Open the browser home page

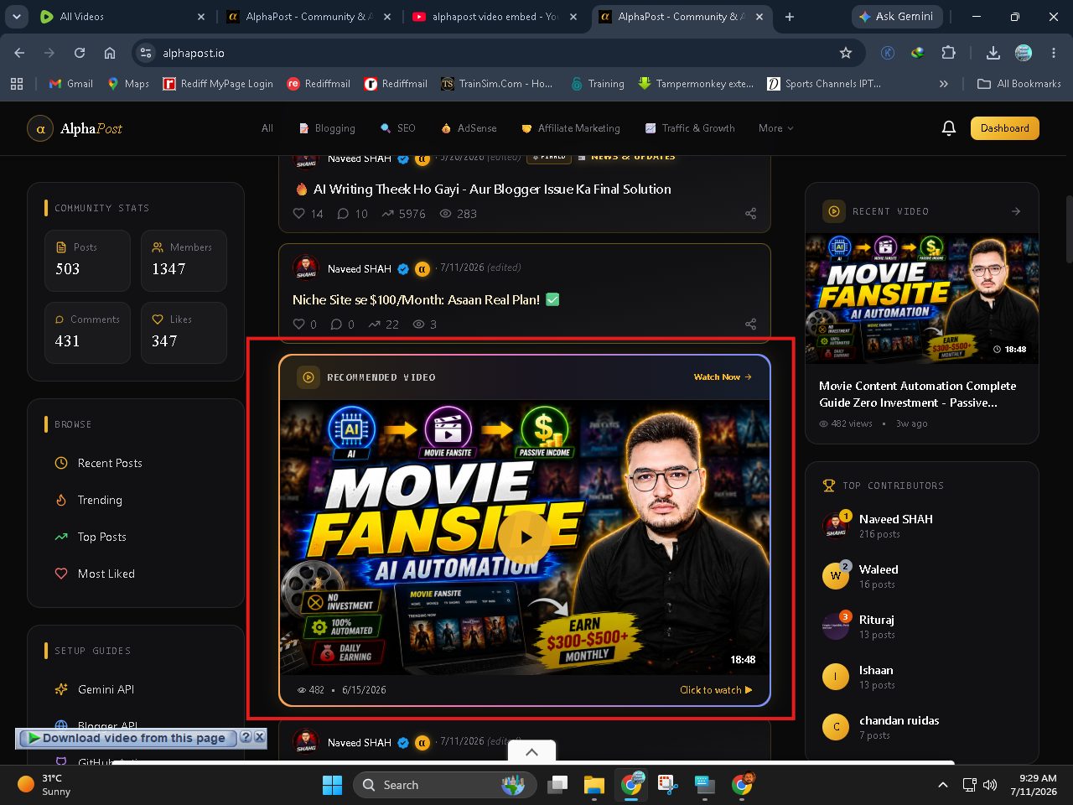point(110,53)
